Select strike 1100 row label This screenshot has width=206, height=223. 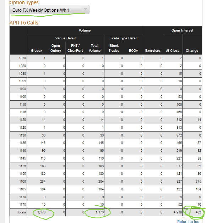coord(22,89)
